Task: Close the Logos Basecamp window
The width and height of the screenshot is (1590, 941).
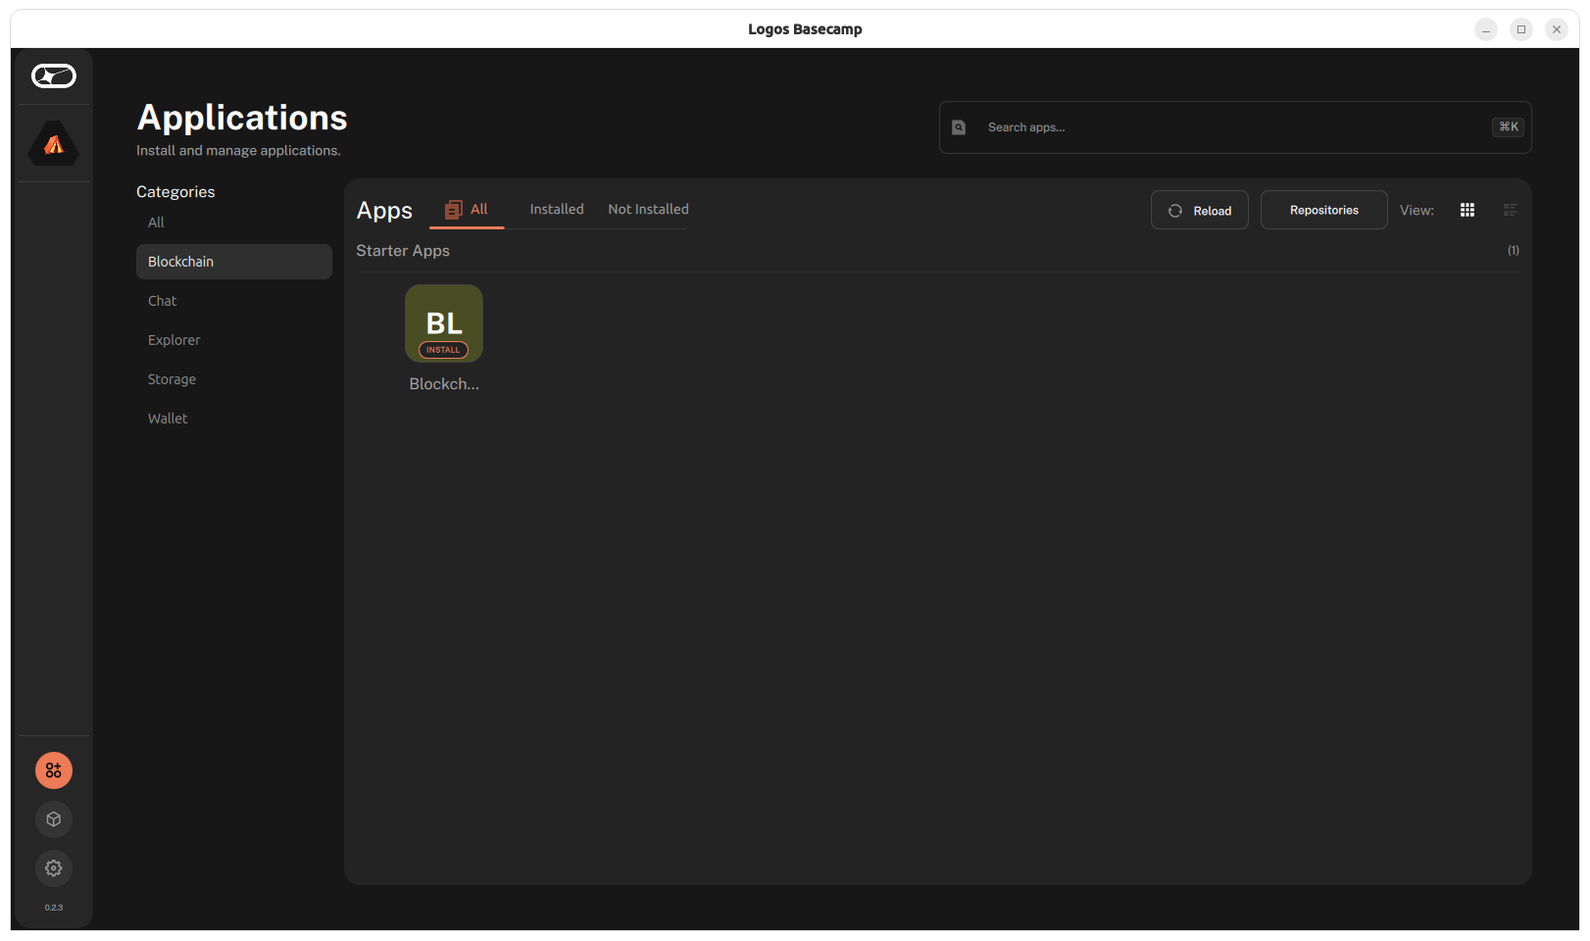Action: coord(1557,29)
